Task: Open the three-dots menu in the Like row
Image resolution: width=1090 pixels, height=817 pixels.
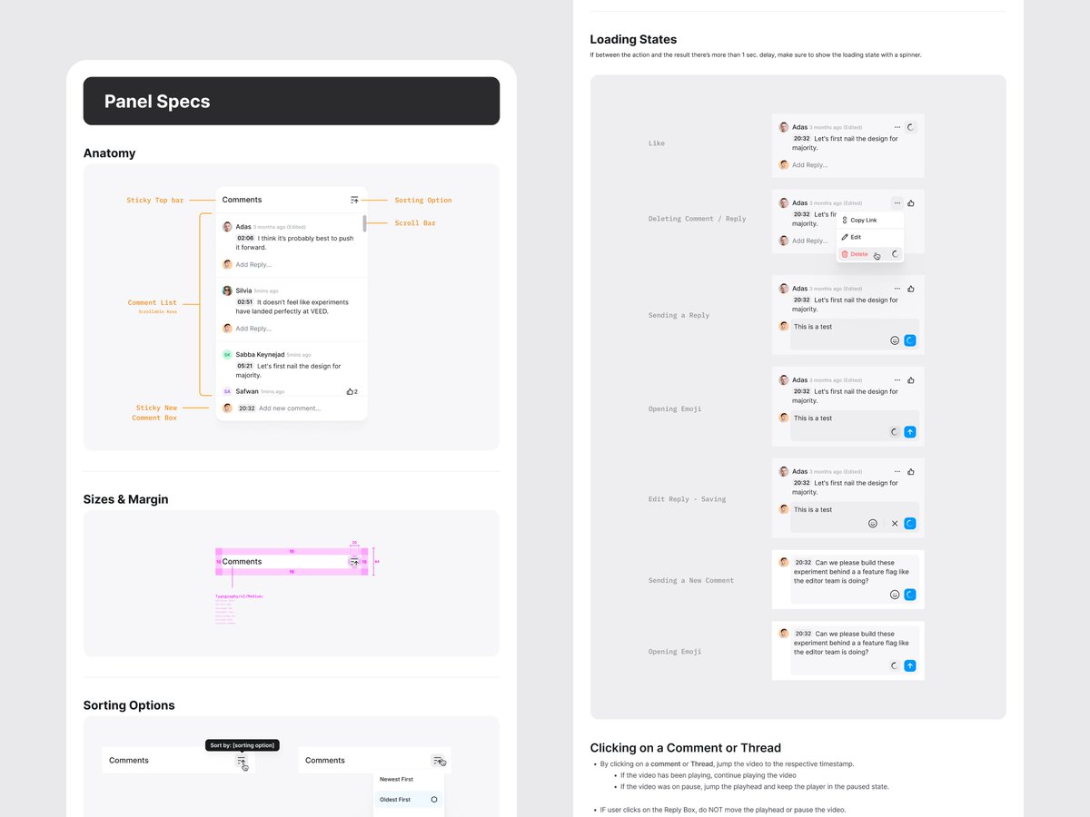Action: coord(897,127)
